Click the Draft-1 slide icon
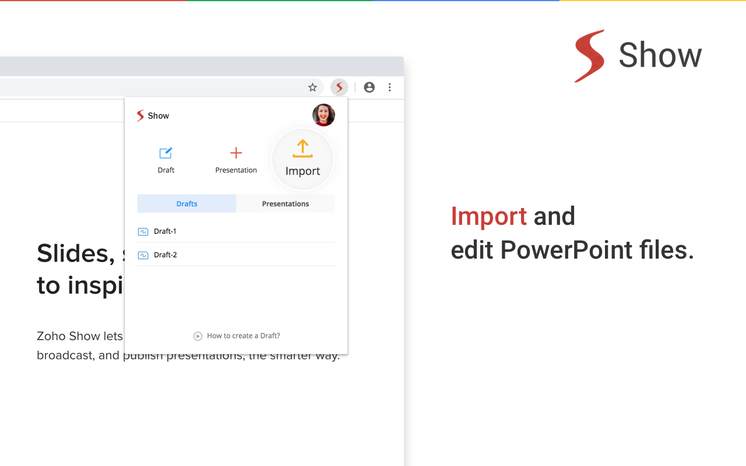The width and height of the screenshot is (746, 466). [143, 231]
